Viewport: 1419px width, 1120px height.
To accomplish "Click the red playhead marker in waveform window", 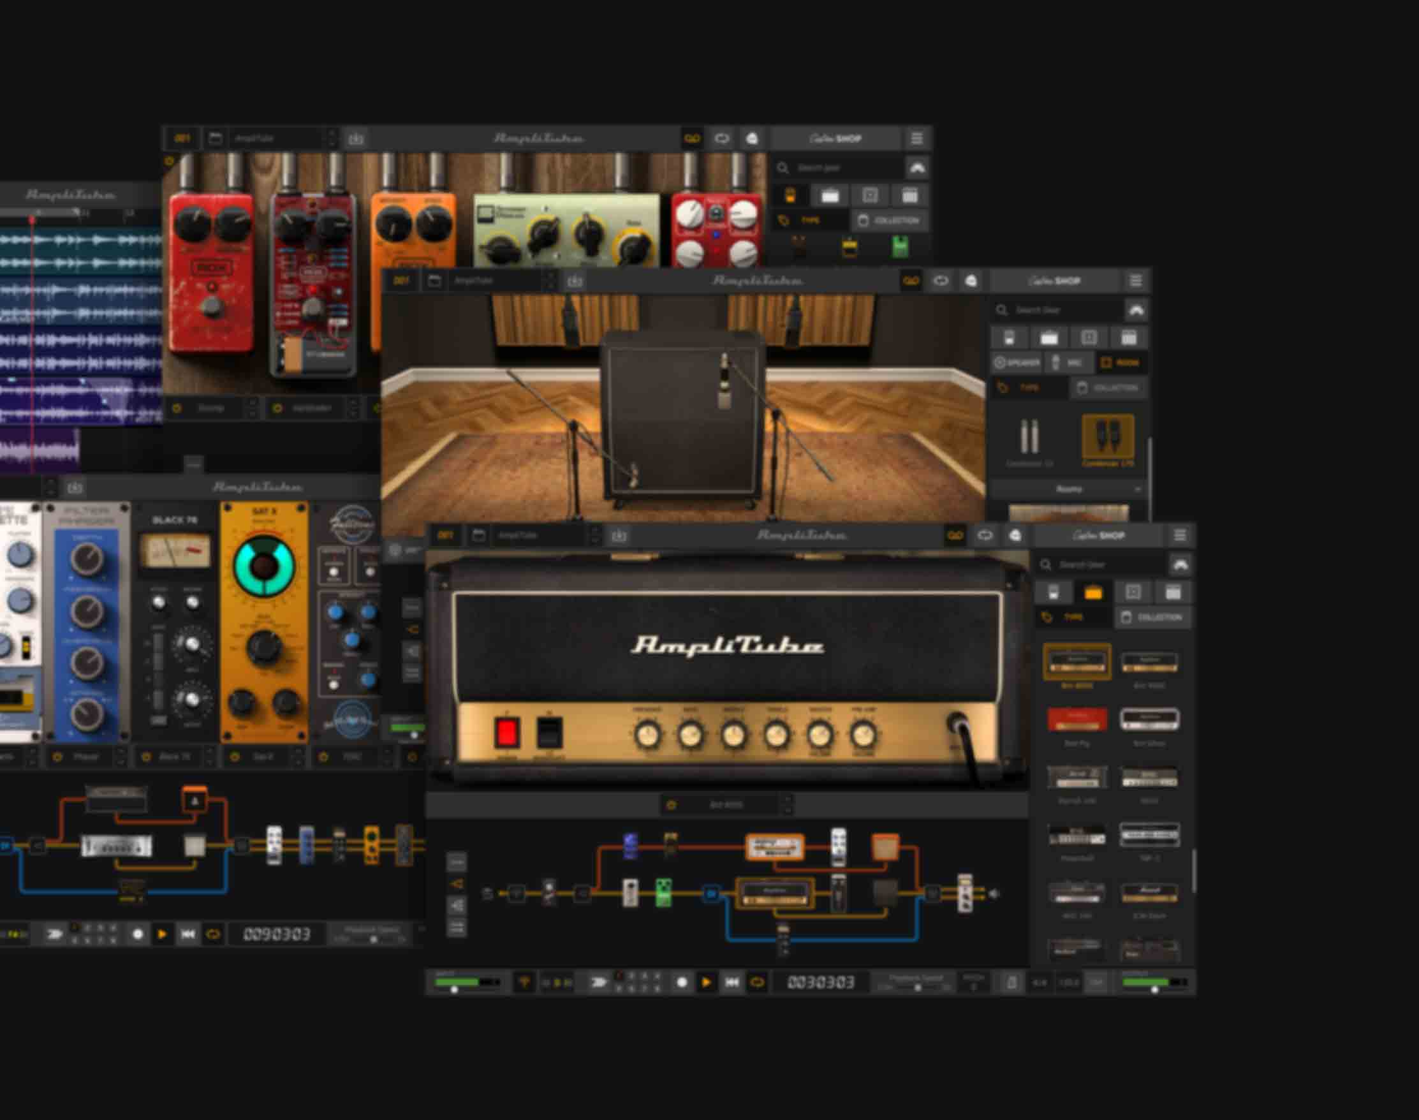I will tap(31, 219).
